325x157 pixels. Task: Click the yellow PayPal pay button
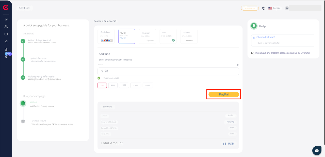pyautogui.click(x=224, y=94)
